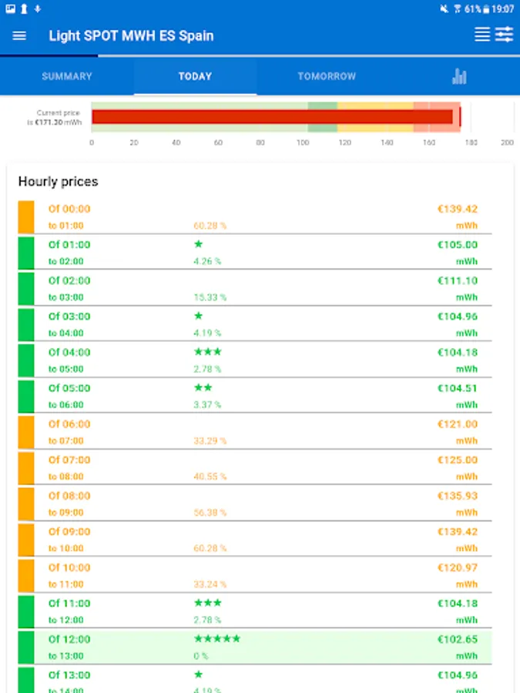Click the 56.38 % percentage
520x693 pixels.
click(210, 513)
